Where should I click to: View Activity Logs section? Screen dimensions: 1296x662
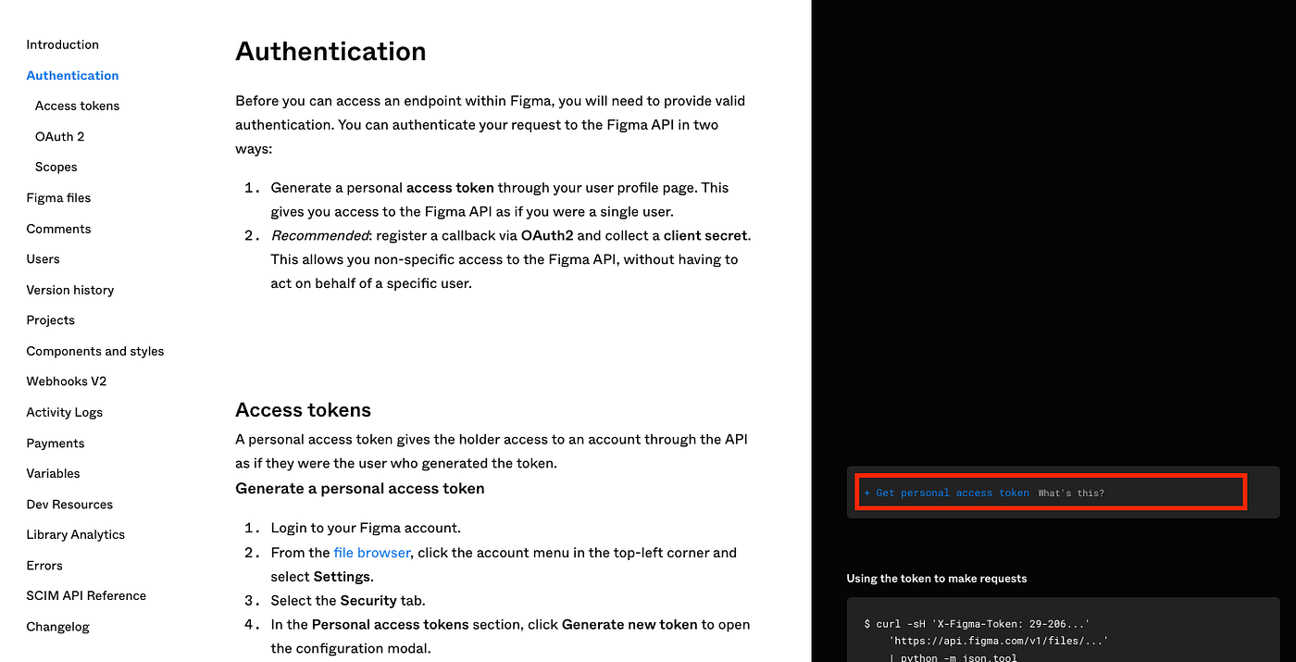[x=64, y=412]
